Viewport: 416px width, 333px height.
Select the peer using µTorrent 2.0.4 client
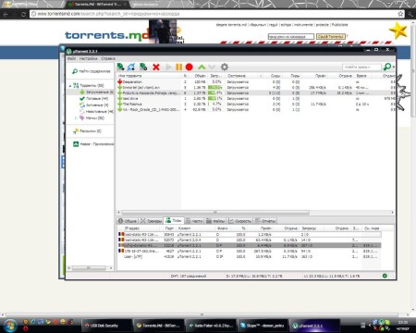[x=250, y=240]
